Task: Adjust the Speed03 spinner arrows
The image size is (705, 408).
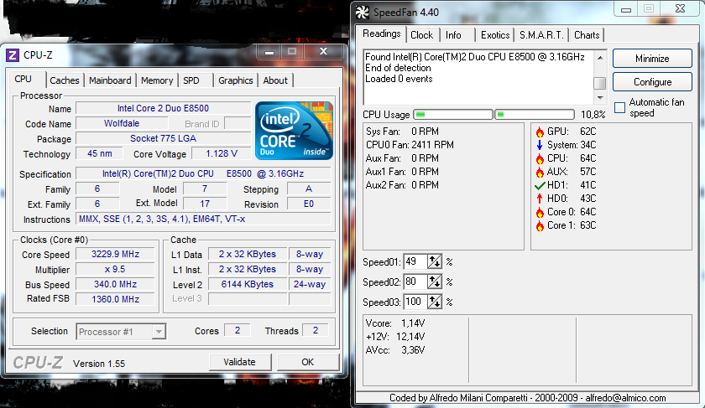Action: click(x=435, y=302)
